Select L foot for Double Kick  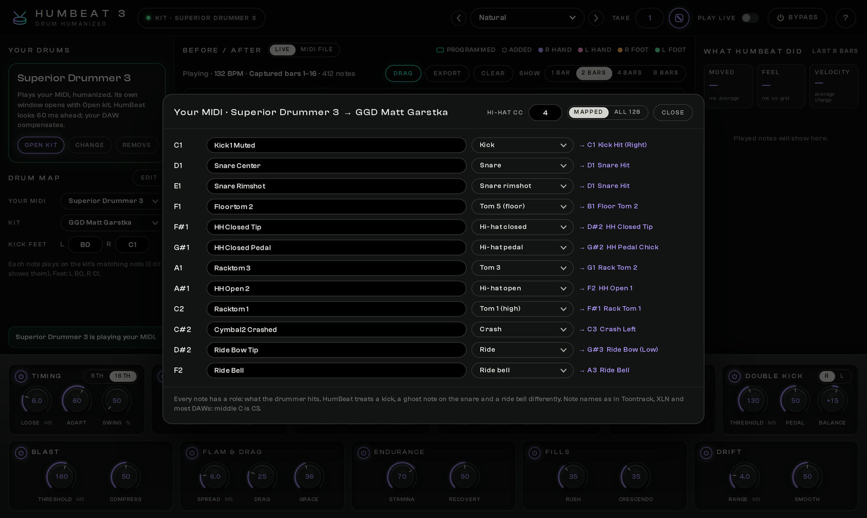[x=842, y=376]
